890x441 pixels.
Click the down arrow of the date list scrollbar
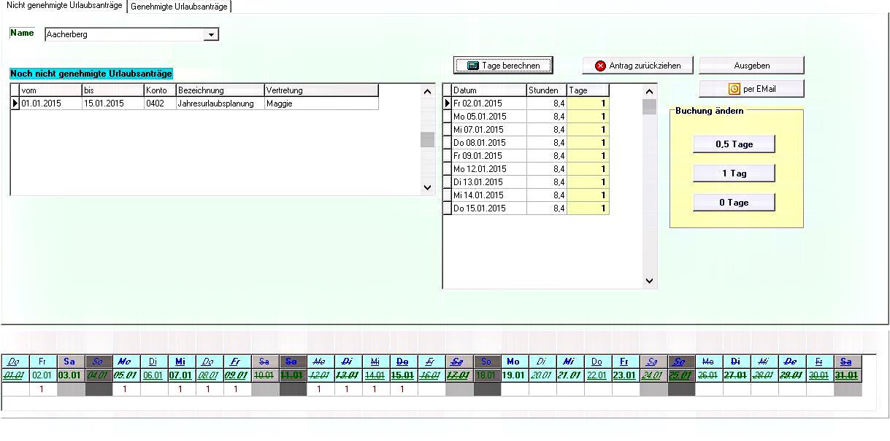[649, 281]
